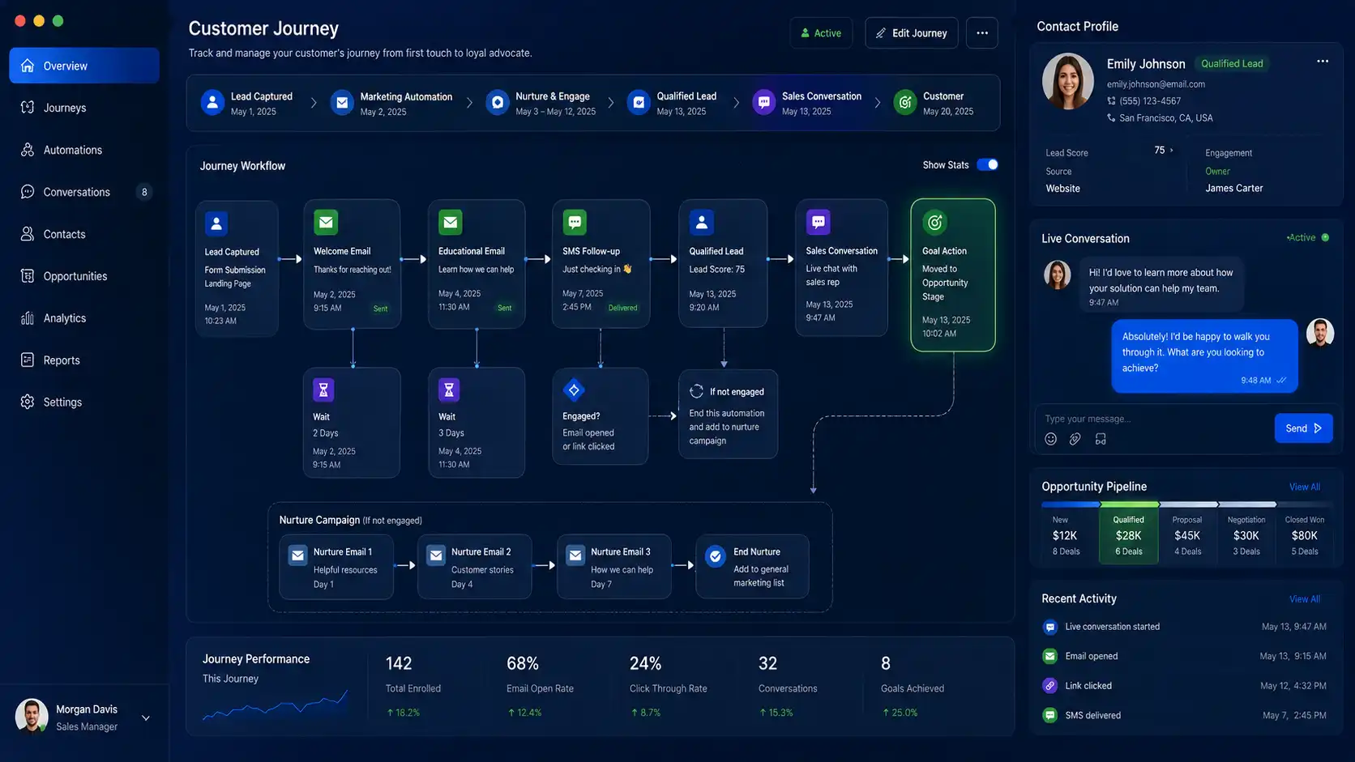Select the Sales Conversation workflow node icon
1355x762 pixels.
pos(819,222)
